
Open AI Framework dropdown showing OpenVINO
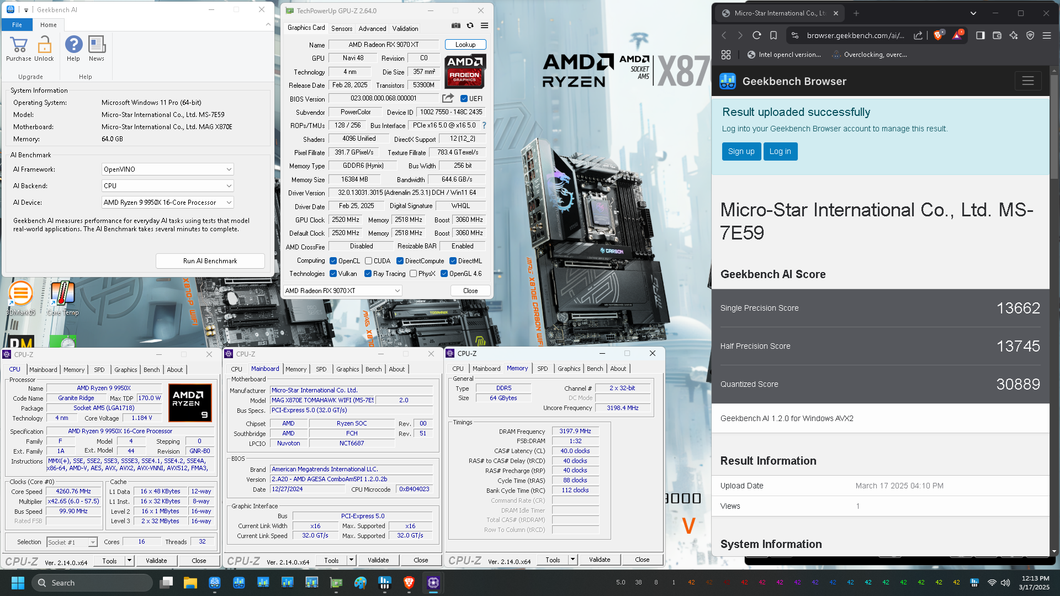[167, 169]
